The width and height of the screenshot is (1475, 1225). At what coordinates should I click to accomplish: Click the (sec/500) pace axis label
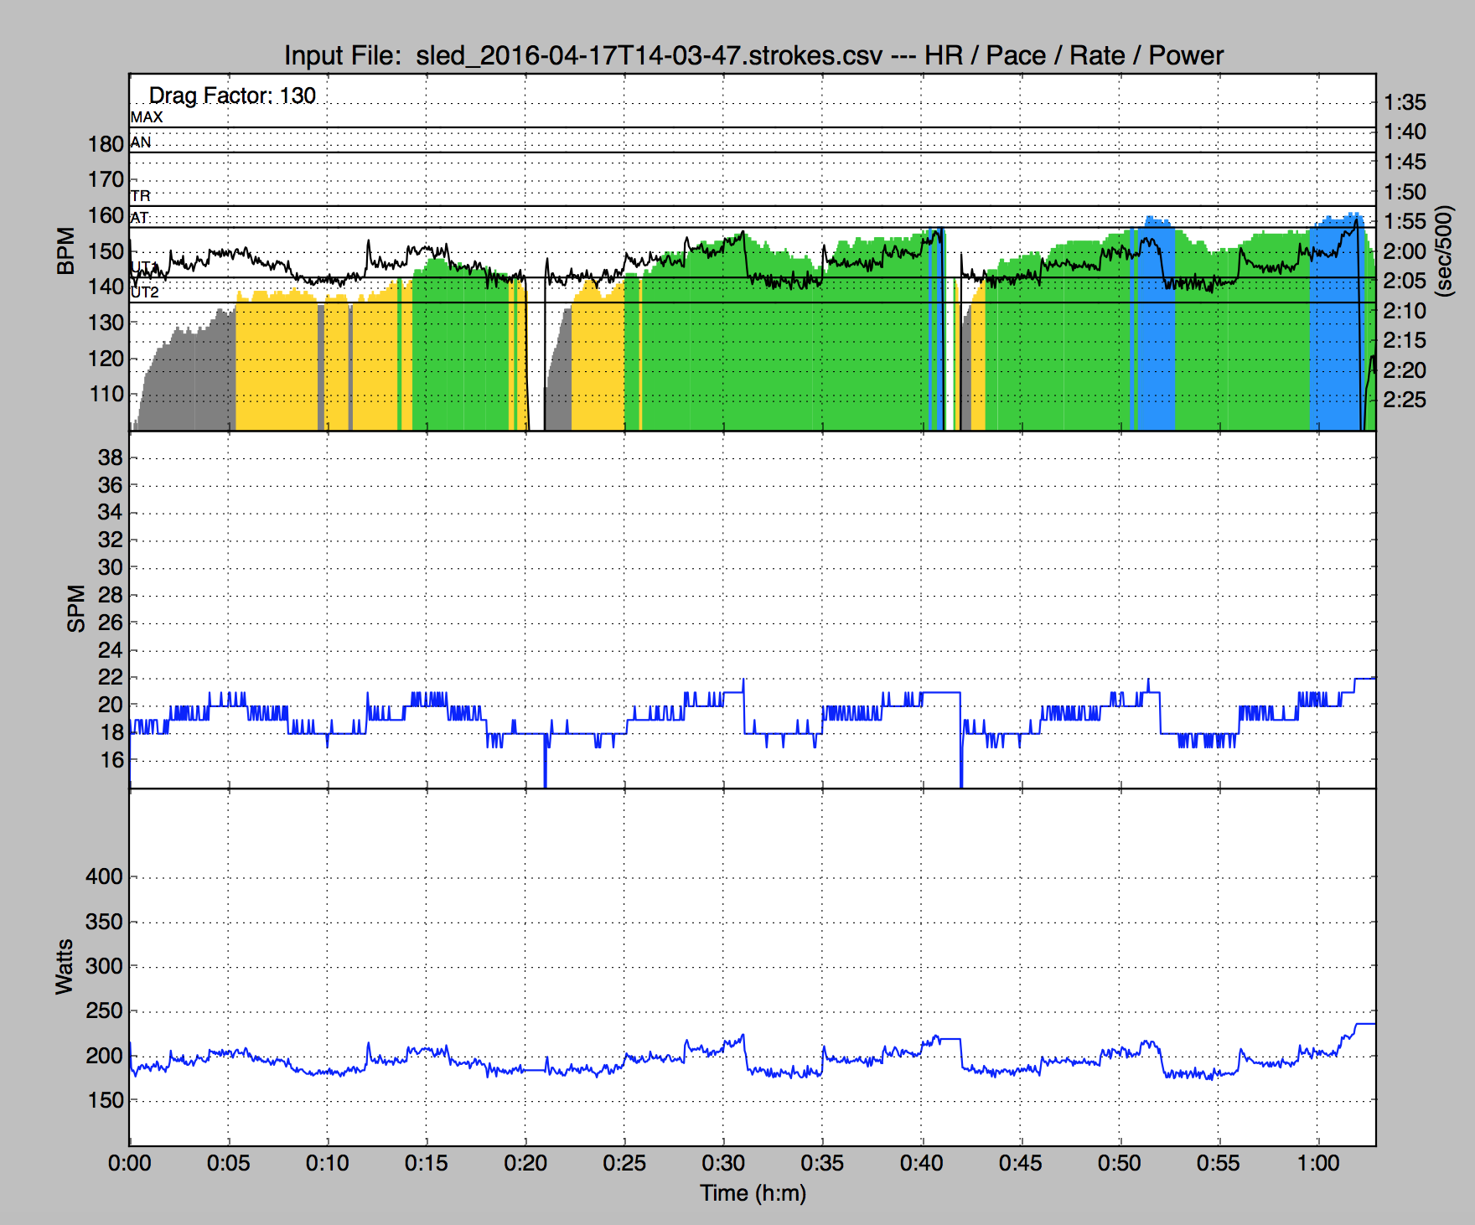tap(1443, 251)
